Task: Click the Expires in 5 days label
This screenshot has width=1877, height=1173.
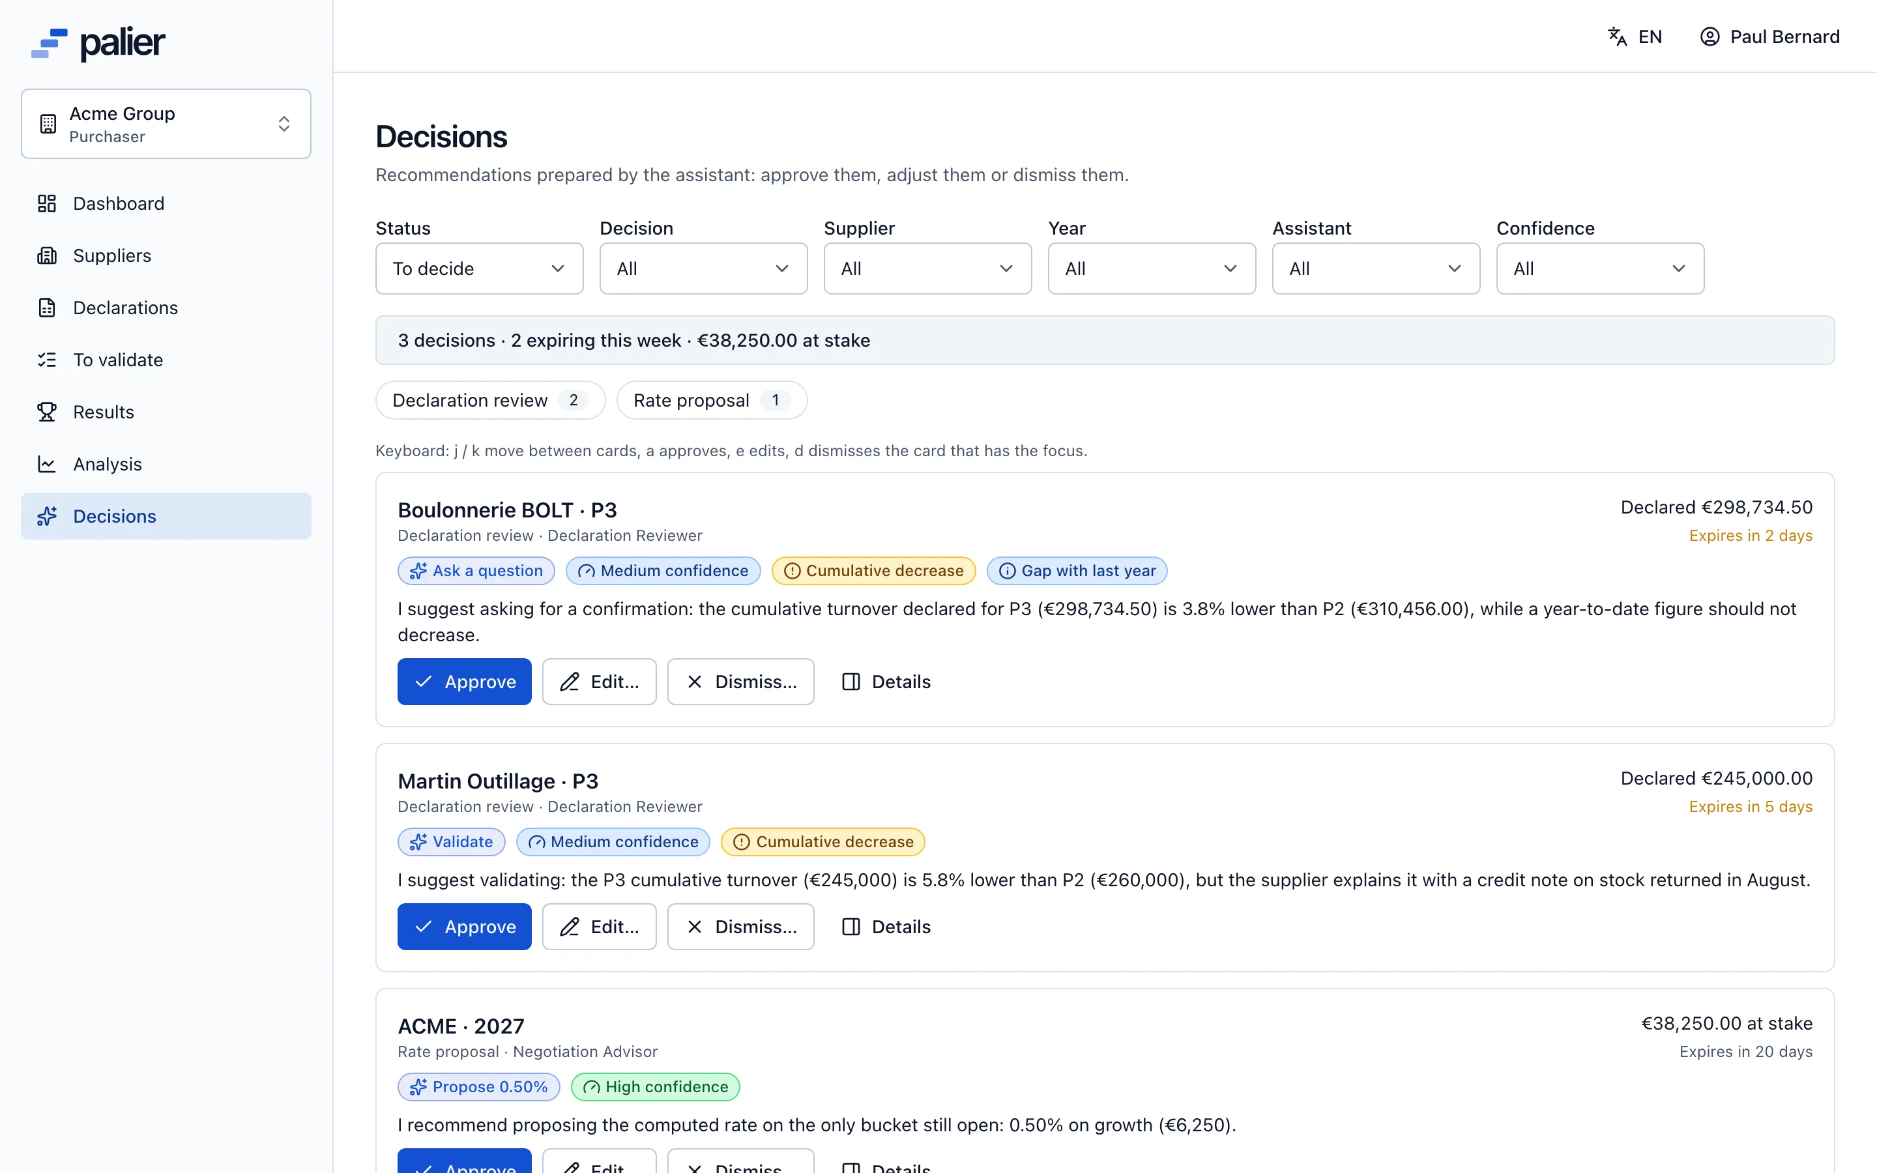Action: coord(1751,807)
